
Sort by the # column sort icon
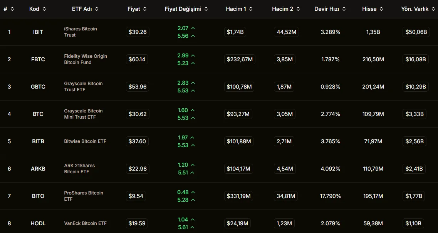coord(12,9)
